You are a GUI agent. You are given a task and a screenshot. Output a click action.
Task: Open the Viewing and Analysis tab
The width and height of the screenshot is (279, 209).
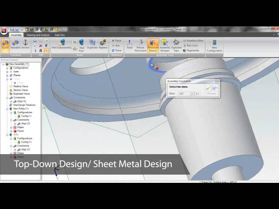pyautogui.click(x=38, y=35)
